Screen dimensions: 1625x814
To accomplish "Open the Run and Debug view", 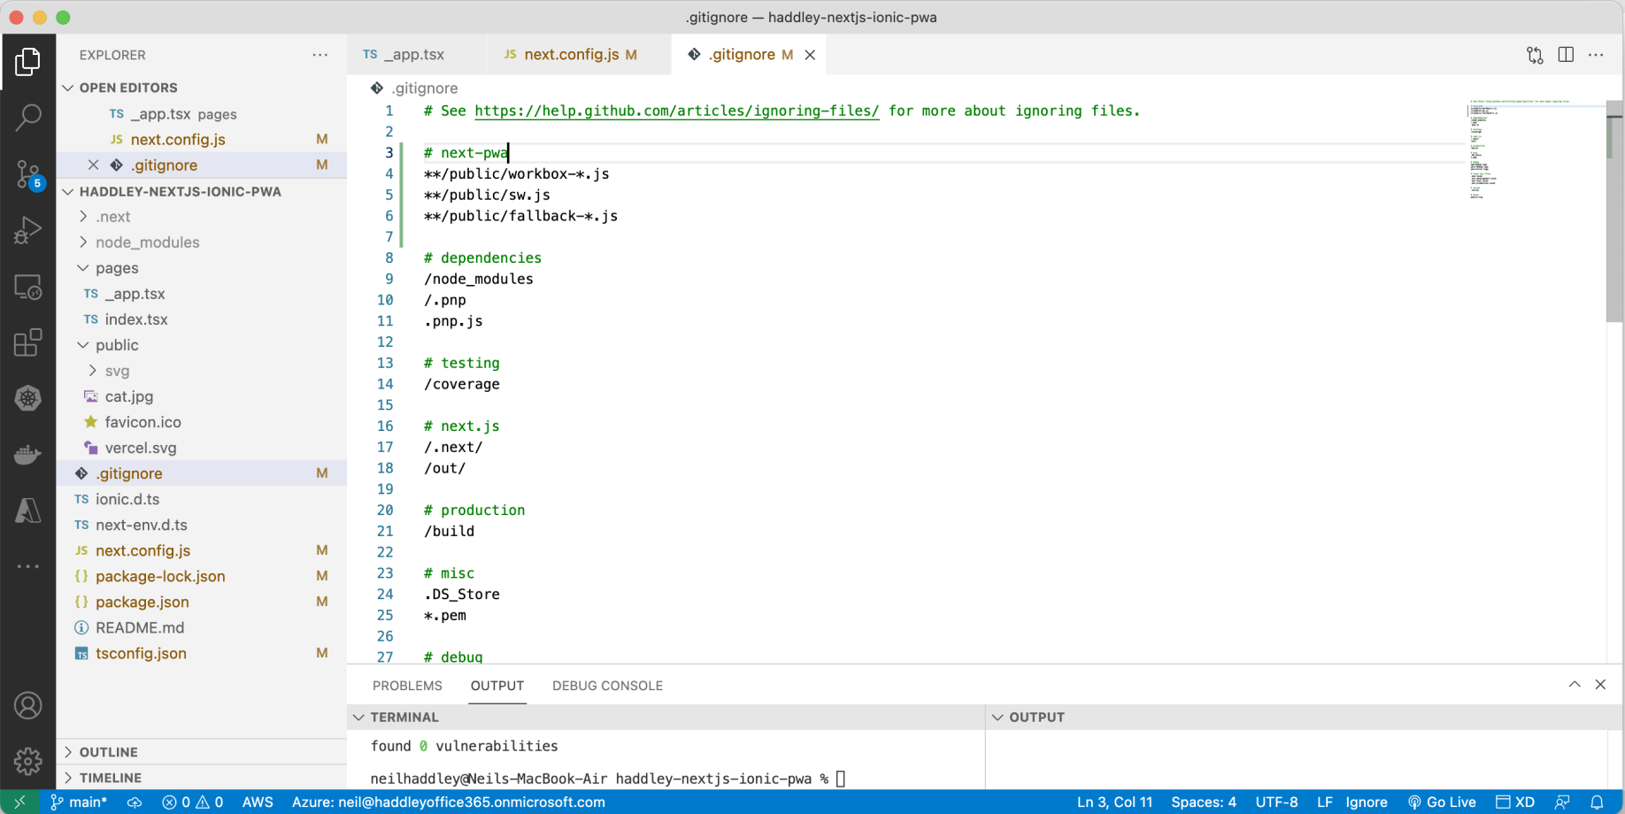I will pyautogui.click(x=28, y=230).
